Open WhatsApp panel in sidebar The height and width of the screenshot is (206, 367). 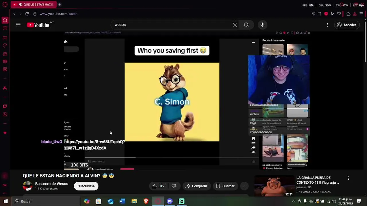(5, 114)
